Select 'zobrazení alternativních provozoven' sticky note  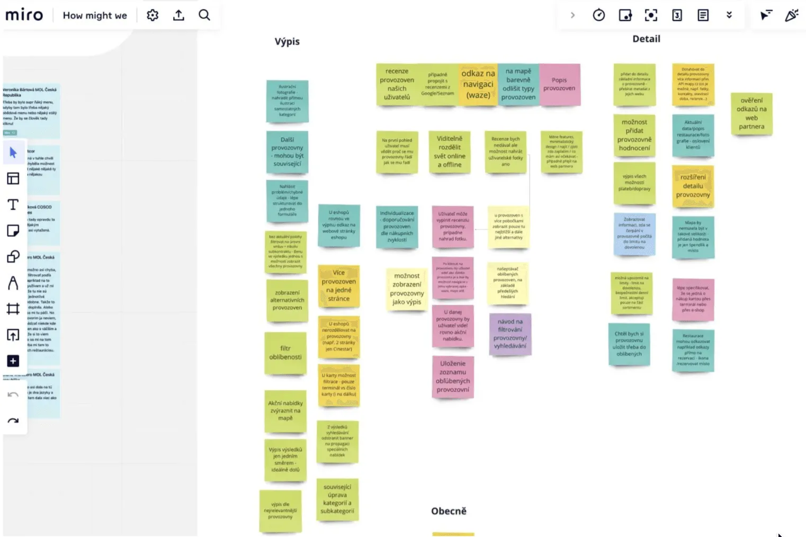pos(287,300)
